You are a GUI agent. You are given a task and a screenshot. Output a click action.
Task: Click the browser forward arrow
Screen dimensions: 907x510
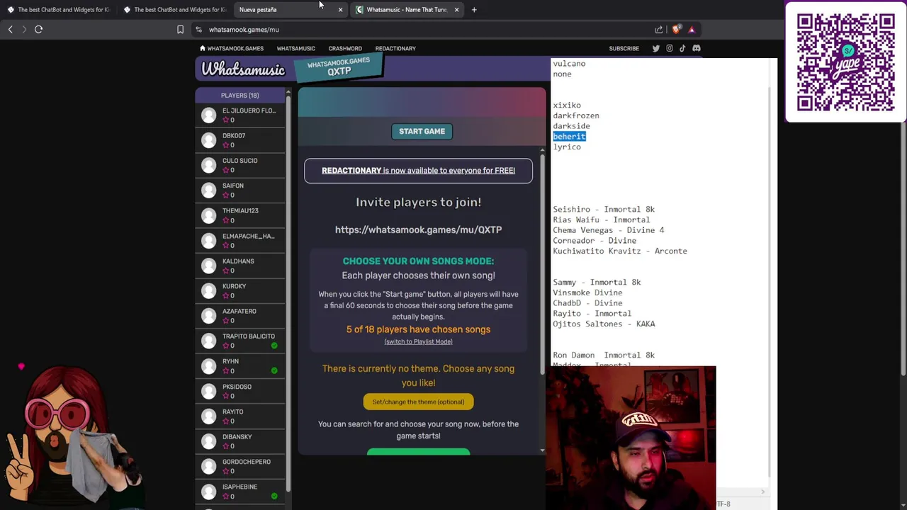tap(24, 29)
